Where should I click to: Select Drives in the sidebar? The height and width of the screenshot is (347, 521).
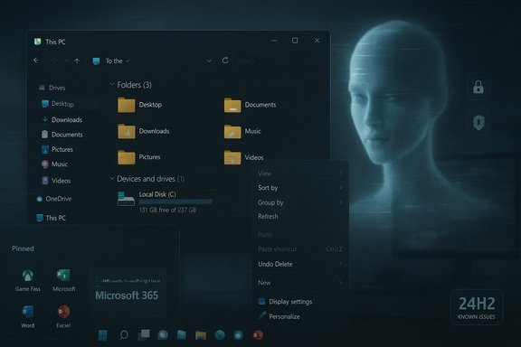point(57,88)
